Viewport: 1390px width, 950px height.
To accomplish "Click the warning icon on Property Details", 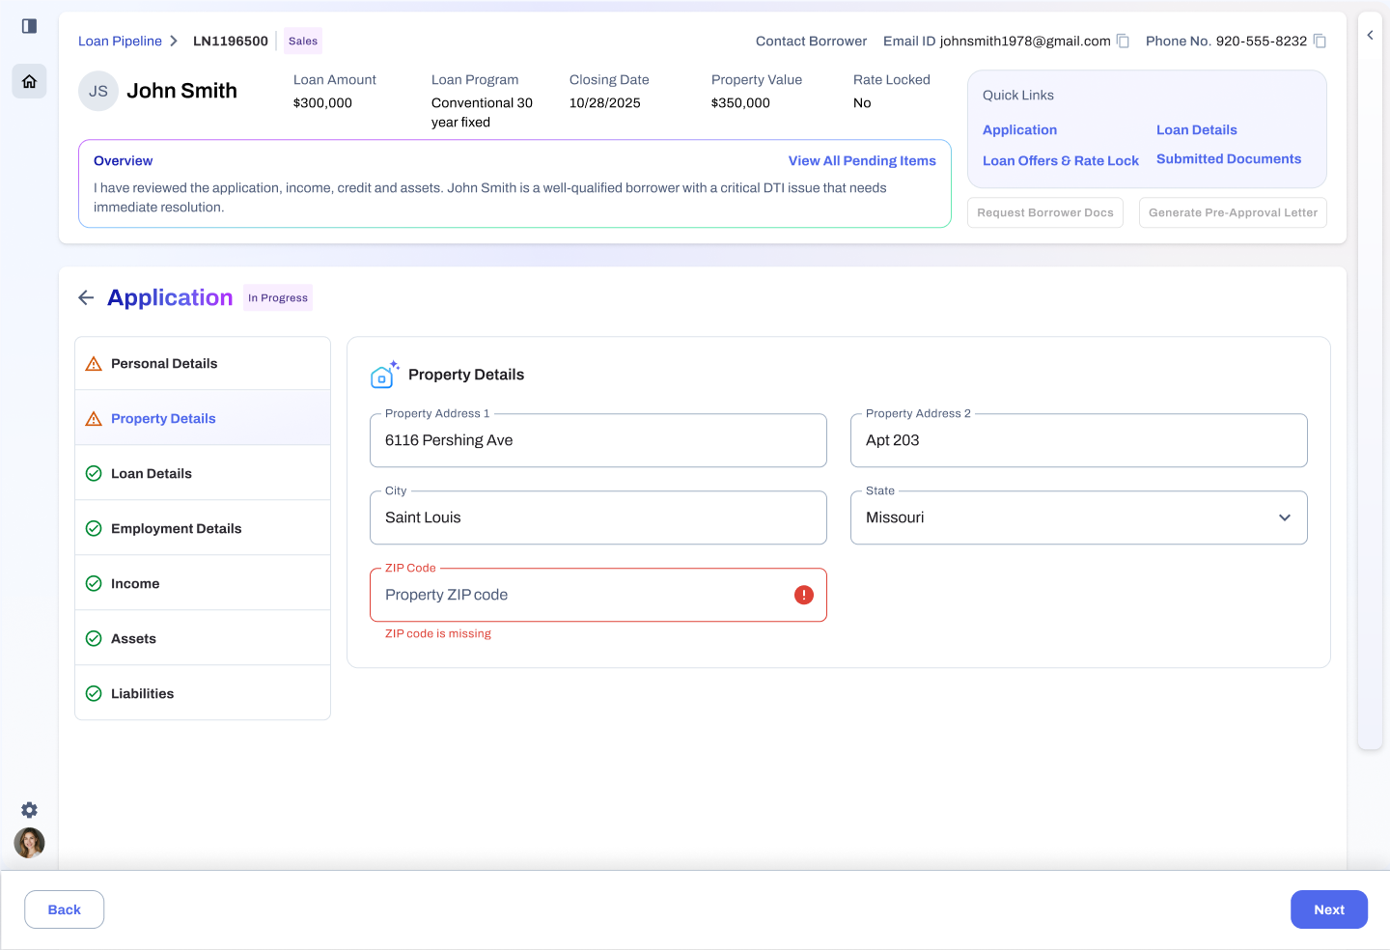I will pyautogui.click(x=94, y=419).
